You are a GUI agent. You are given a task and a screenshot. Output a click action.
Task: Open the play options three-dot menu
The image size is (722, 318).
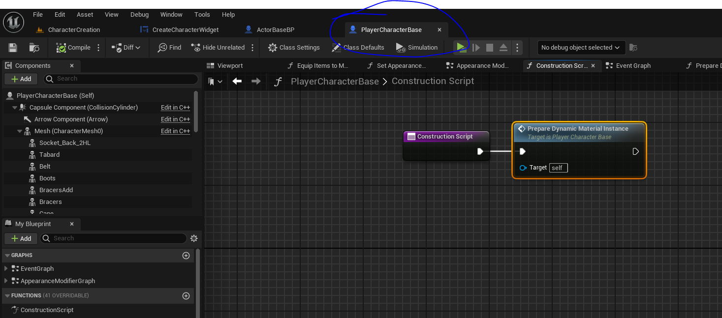pyautogui.click(x=517, y=48)
